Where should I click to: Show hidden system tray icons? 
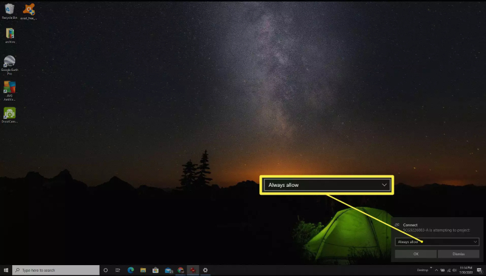[x=436, y=270]
